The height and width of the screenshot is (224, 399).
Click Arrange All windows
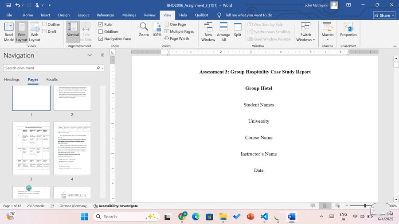223,32
